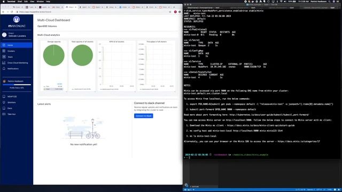Click the profile status progress bar
This screenshot has height=192, width=342.
point(17,85)
